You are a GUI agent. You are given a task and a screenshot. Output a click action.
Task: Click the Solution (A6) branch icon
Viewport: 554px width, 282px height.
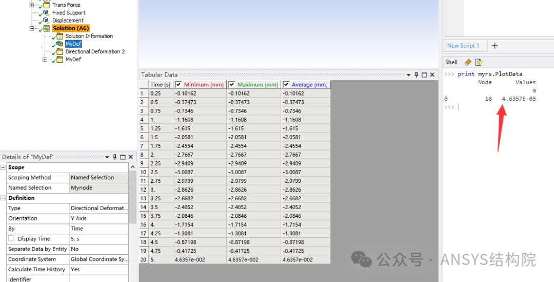[47, 28]
